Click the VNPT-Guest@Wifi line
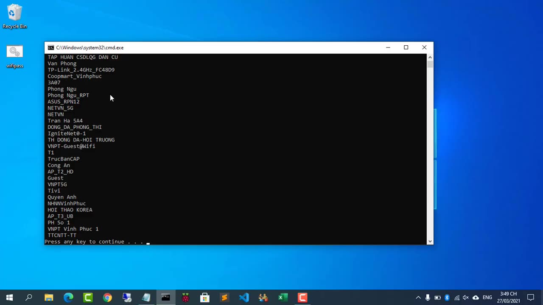The height and width of the screenshot is (305, 543). 71,146
